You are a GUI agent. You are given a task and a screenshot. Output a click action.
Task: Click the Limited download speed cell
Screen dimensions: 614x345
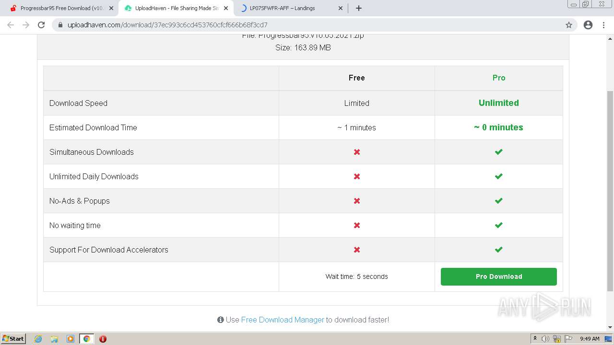click(357, 103)
